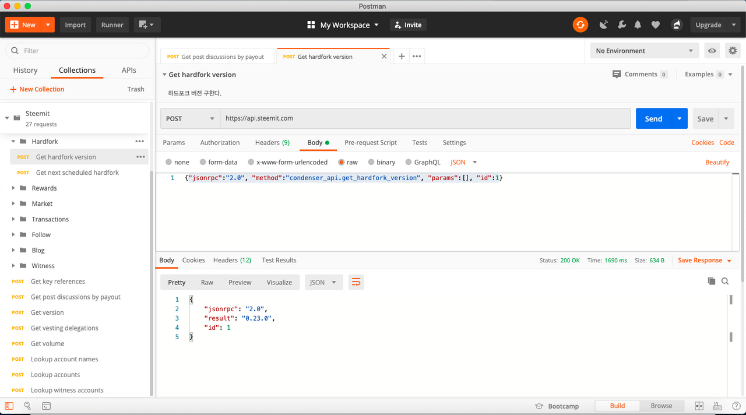Click the orange sync status icon
The height and width of the screenshot is (415, 746).
click(x=580, y=24)
